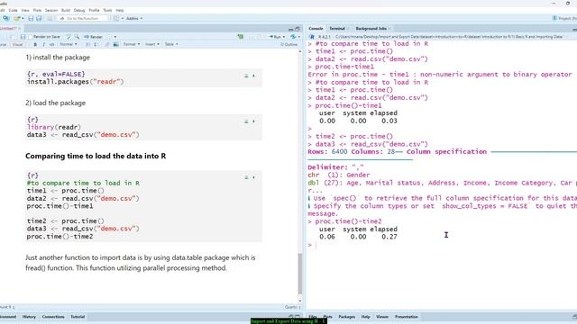The height and width of the screenshot is (324, 577).
Task: Click the console input prompt line
Action: [x=442, y=245]
